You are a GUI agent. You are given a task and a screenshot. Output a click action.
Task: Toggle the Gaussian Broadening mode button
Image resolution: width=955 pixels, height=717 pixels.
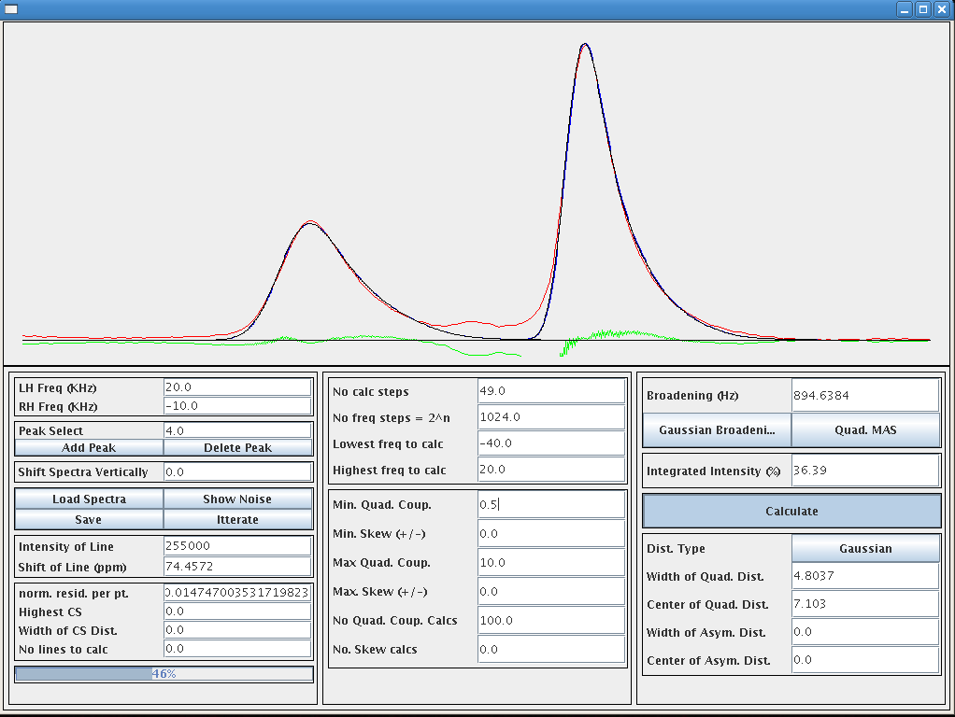717,430
